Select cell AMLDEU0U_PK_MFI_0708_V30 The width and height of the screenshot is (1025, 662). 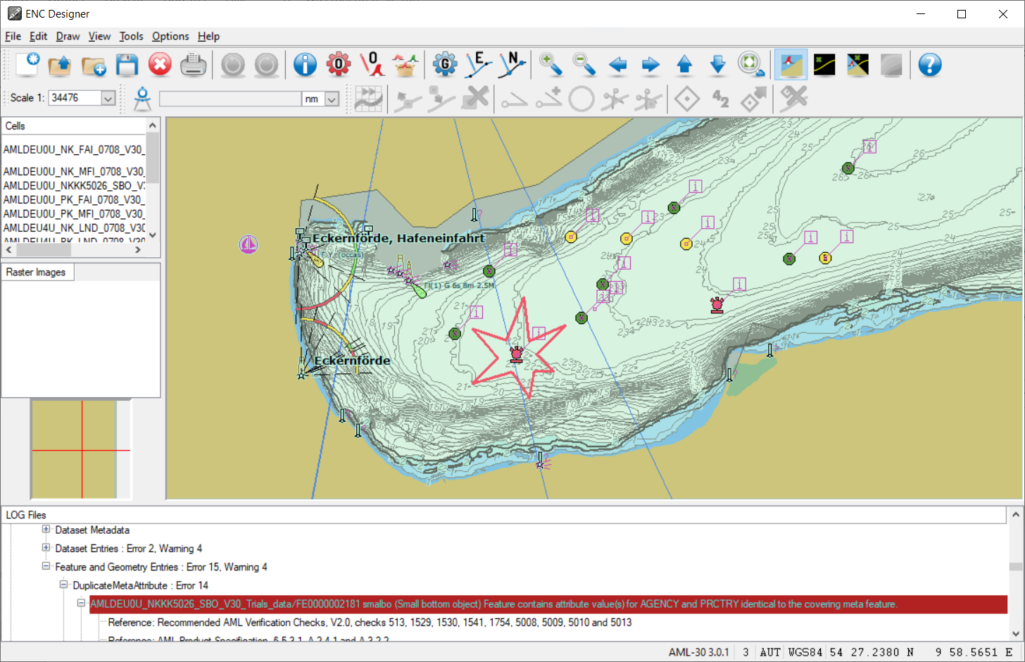[73, 213]
